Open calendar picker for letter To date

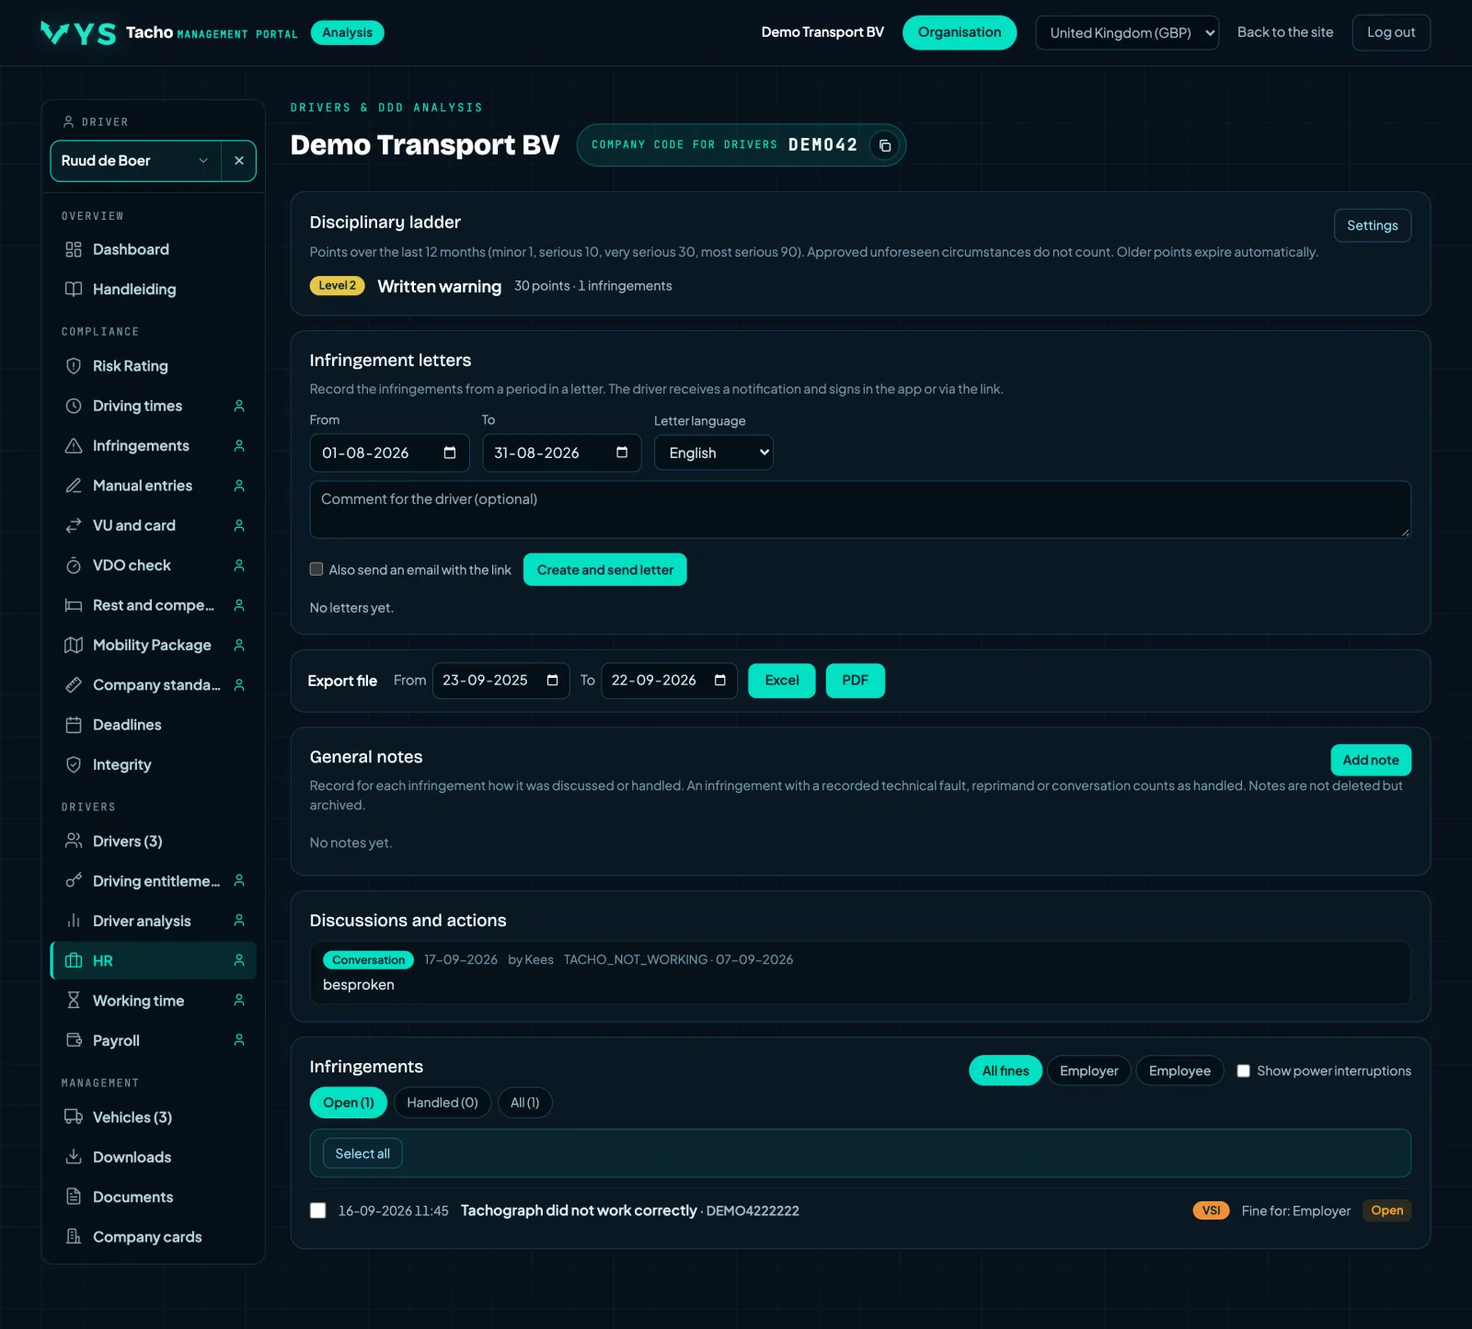622,453
